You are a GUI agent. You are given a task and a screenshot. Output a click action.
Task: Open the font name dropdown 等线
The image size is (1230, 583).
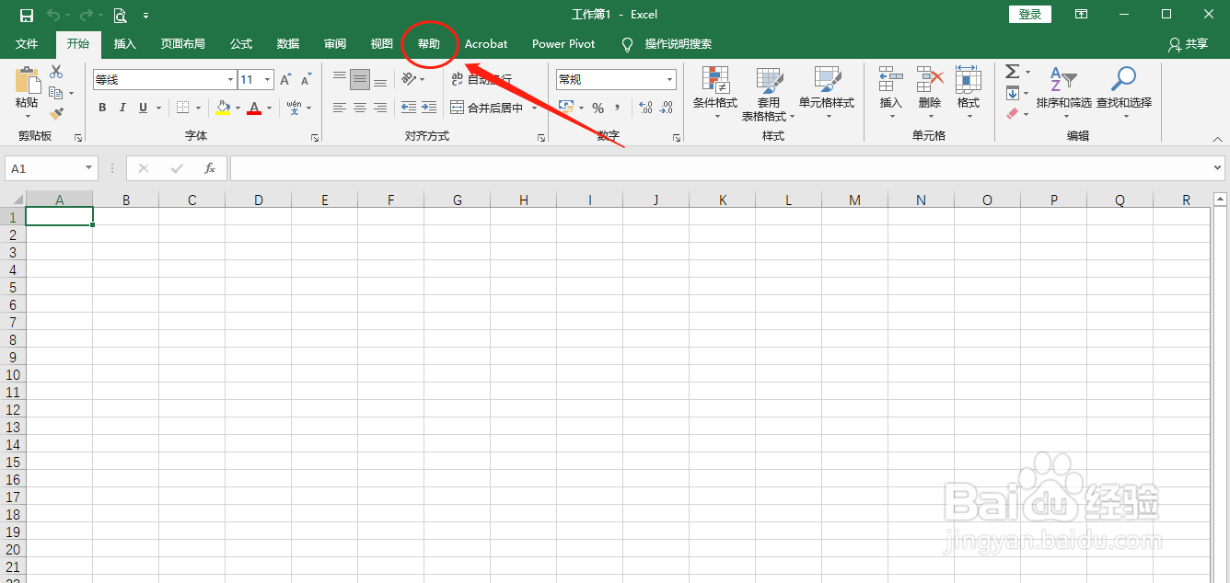230,80
